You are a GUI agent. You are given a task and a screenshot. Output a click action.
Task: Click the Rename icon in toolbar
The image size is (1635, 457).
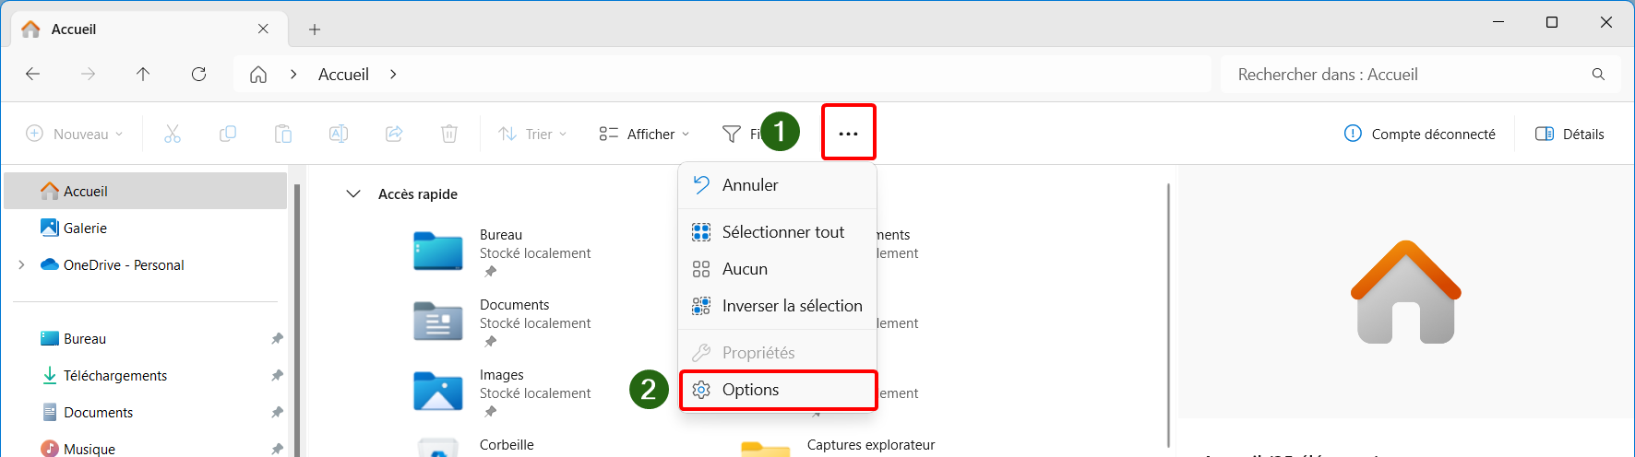pos(339,134)
